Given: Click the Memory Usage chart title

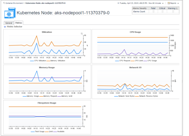Looking at the screenshot, I should [x=47, y=68].
